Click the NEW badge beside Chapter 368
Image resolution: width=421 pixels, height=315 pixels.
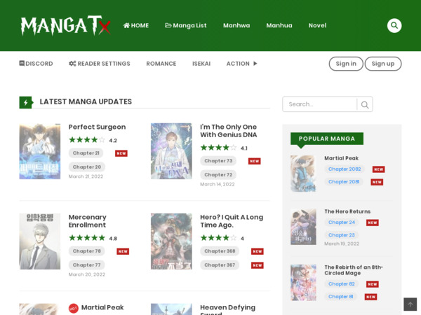[258, 251]
